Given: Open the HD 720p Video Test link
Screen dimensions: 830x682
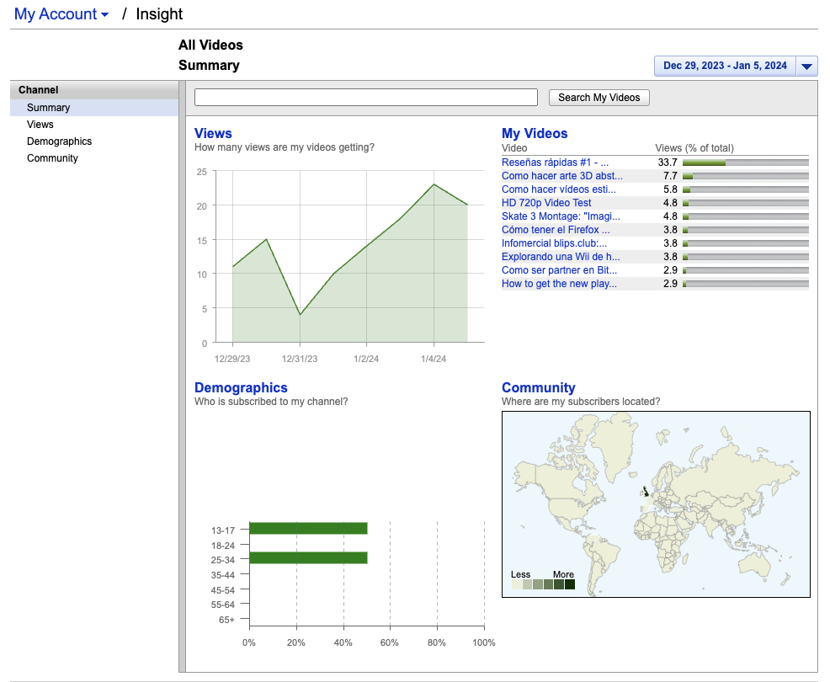Looking at the screenshot, I should 546,203.
